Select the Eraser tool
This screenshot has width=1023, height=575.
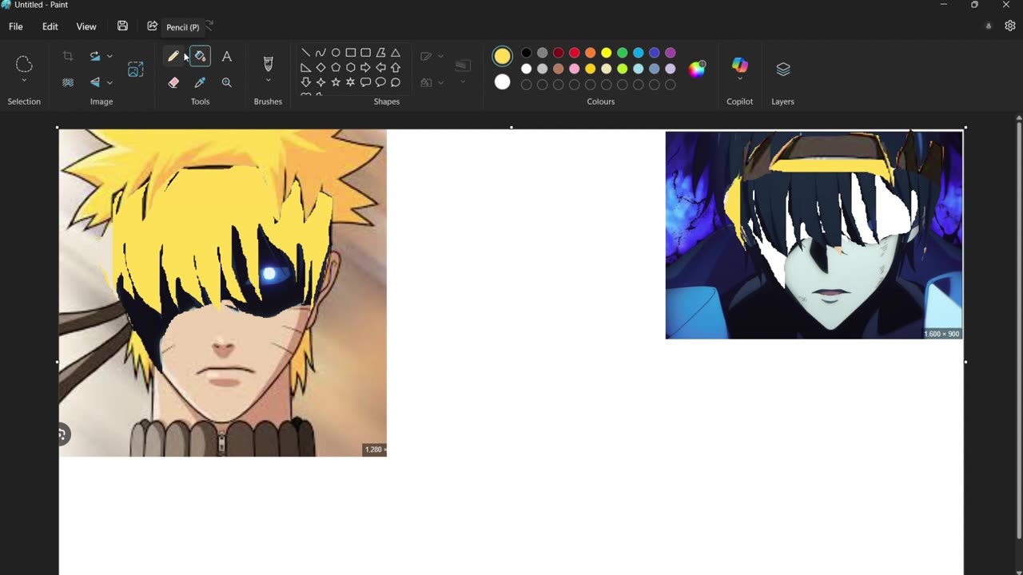point(173,82)
